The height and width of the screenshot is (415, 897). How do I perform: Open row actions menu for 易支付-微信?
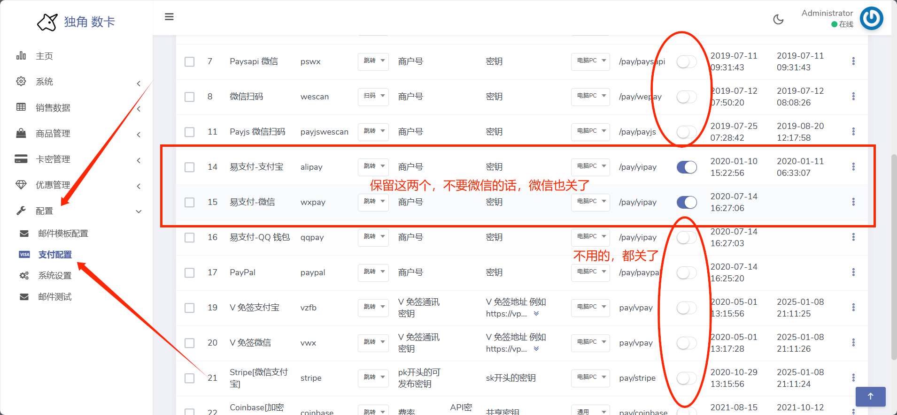[853, 202]
